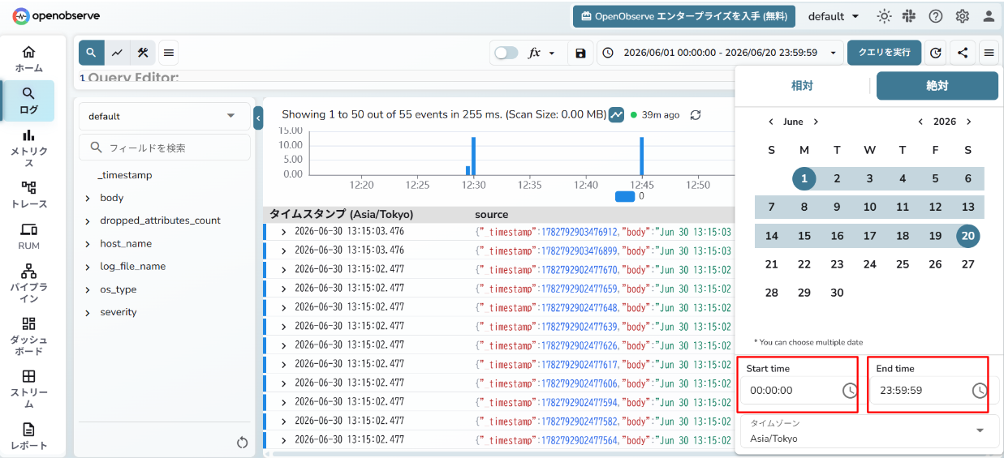The width and height of the screenshot is (1004, 458).
Task: Switch to search logs view icon
Action: [x=92, y=53]
